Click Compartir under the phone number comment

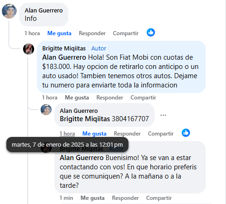(x=161, y=134)
